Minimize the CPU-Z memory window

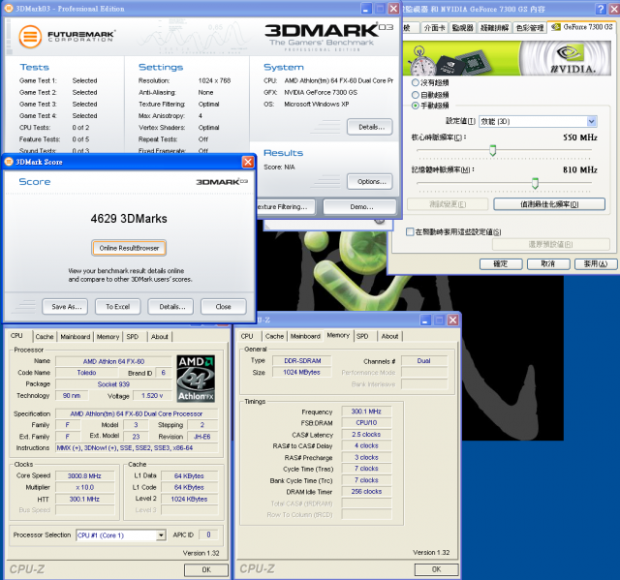[425, 320]
